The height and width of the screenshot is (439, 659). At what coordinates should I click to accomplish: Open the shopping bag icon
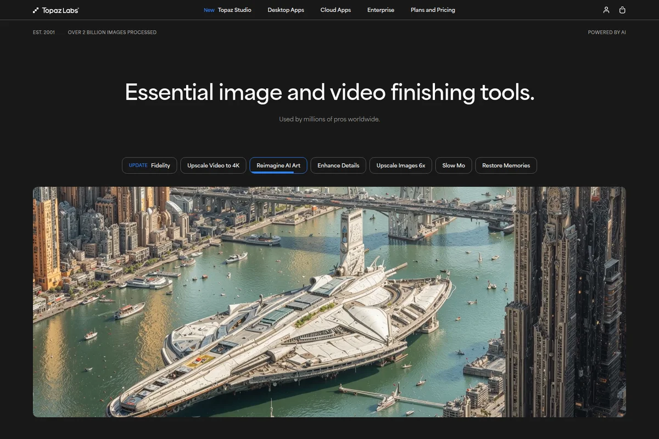[x=622, y=9]
